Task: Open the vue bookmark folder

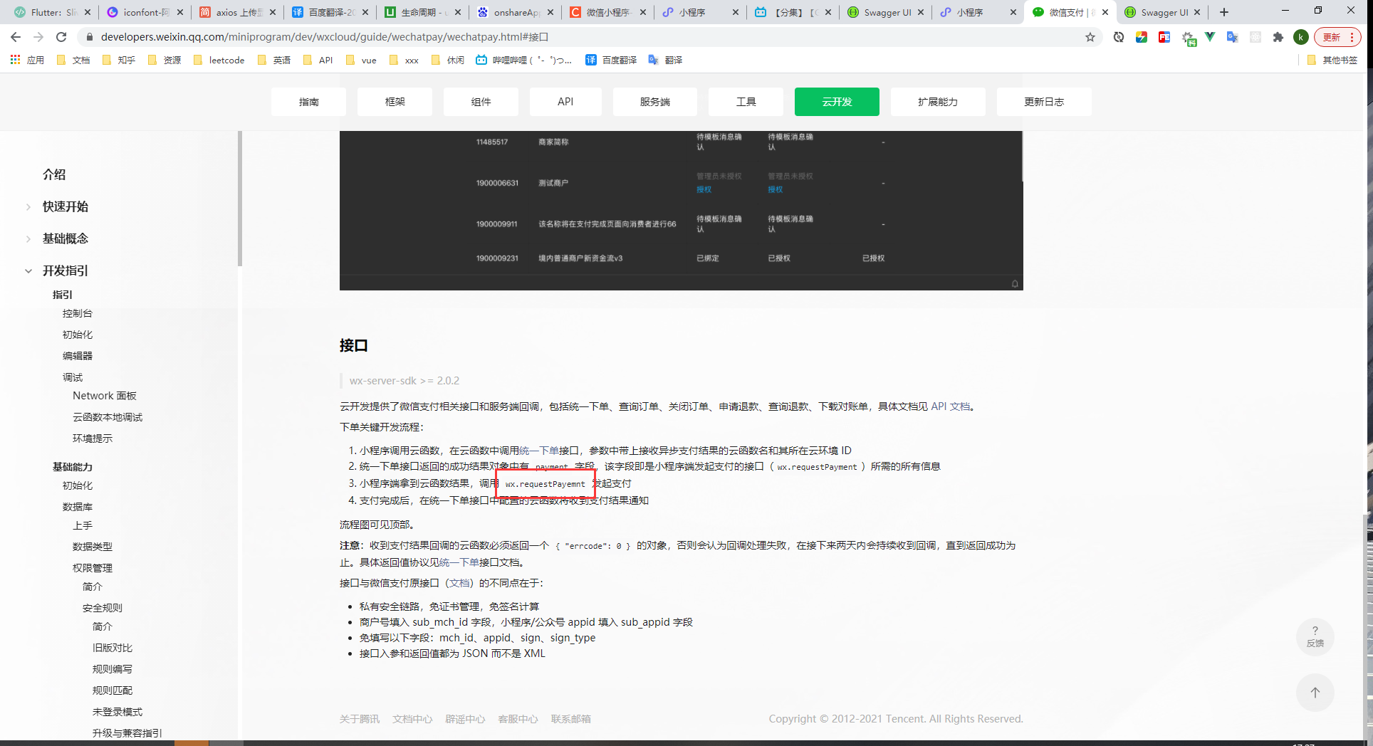Action: (x=361, y=60)
